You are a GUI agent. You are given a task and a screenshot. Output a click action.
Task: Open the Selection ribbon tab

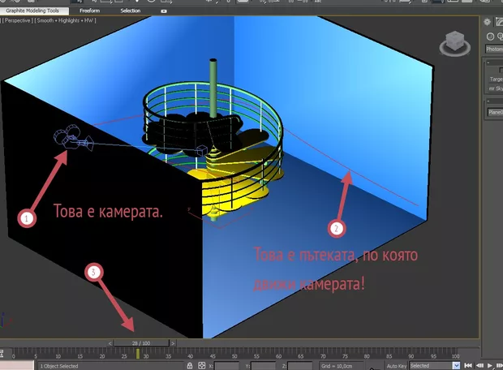click(130, 11)
